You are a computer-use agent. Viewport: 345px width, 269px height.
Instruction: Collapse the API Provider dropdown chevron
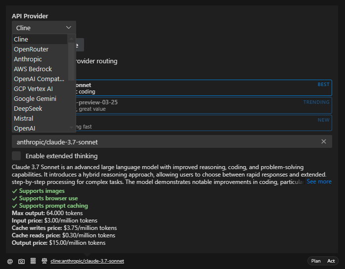coord(69,28)
